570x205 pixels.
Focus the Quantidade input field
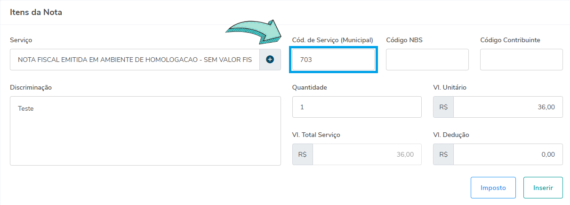(357, 107)
